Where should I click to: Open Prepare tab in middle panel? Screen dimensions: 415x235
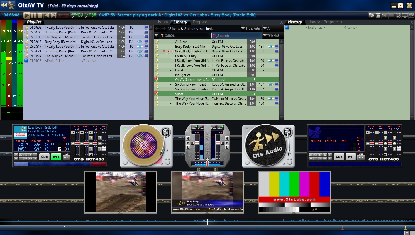coord(200,22)
